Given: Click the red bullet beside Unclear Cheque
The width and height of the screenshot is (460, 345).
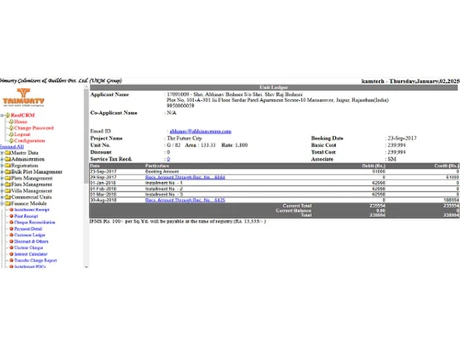Looking at the screenshot, I should click(x=11, y=247).
